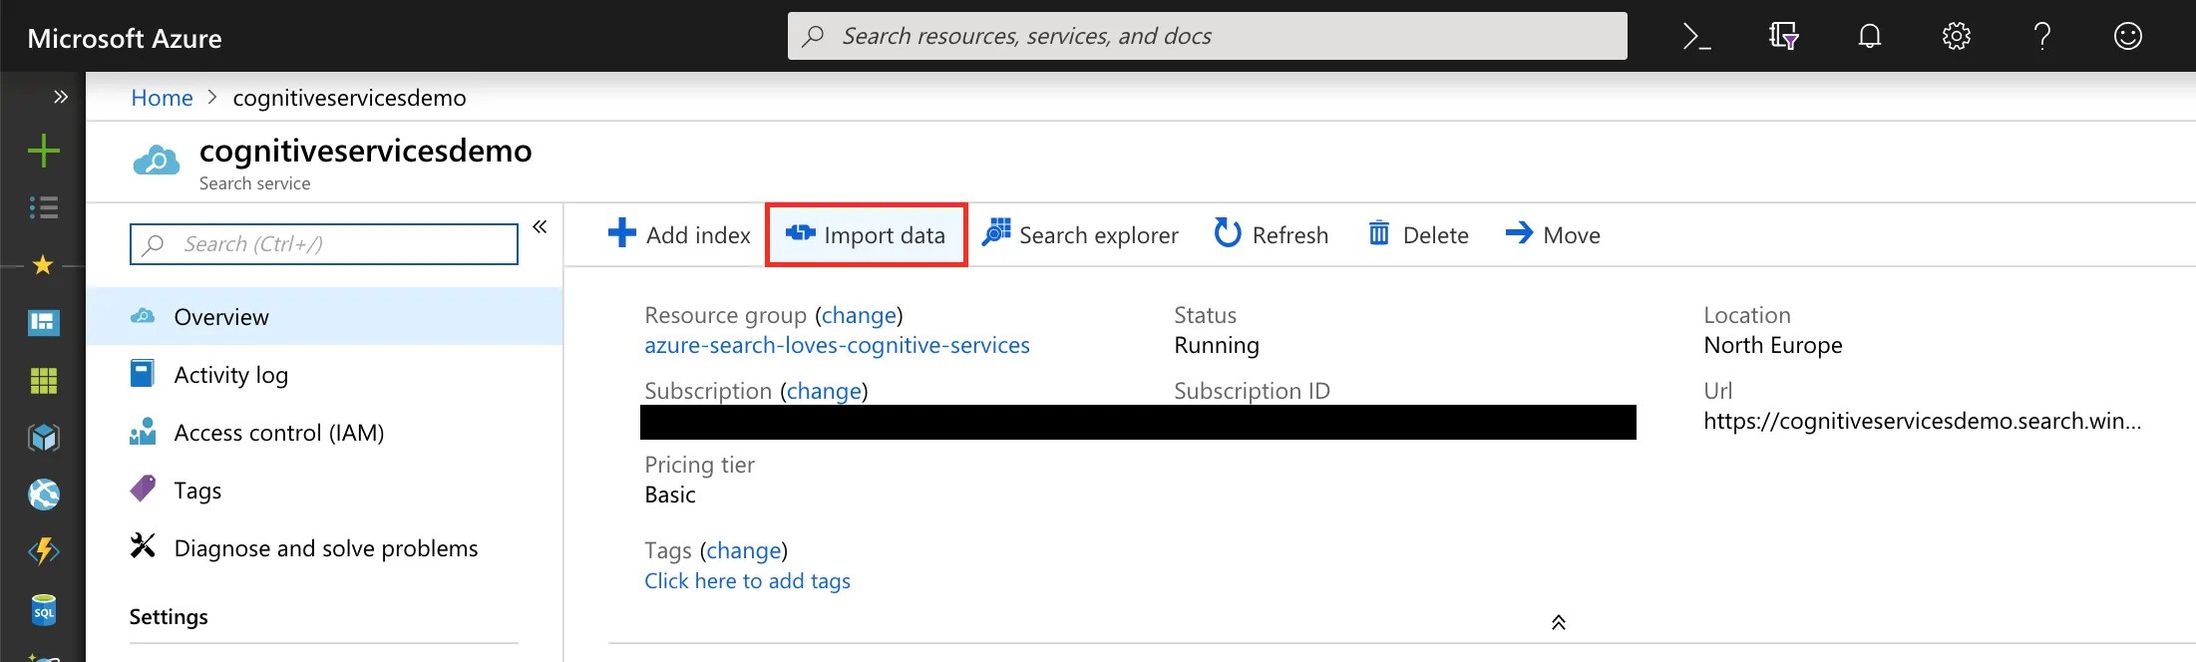Open notifications bell
The image size is (2196, 662).
(1870, 37)
